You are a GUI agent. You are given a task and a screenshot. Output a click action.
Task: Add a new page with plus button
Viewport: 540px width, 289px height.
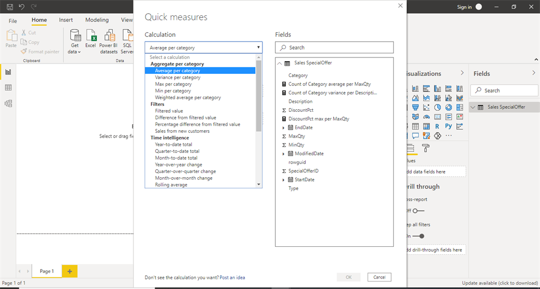(70, 271)
